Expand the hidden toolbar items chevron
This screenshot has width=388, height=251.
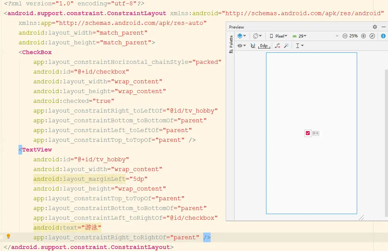point(337,36)
